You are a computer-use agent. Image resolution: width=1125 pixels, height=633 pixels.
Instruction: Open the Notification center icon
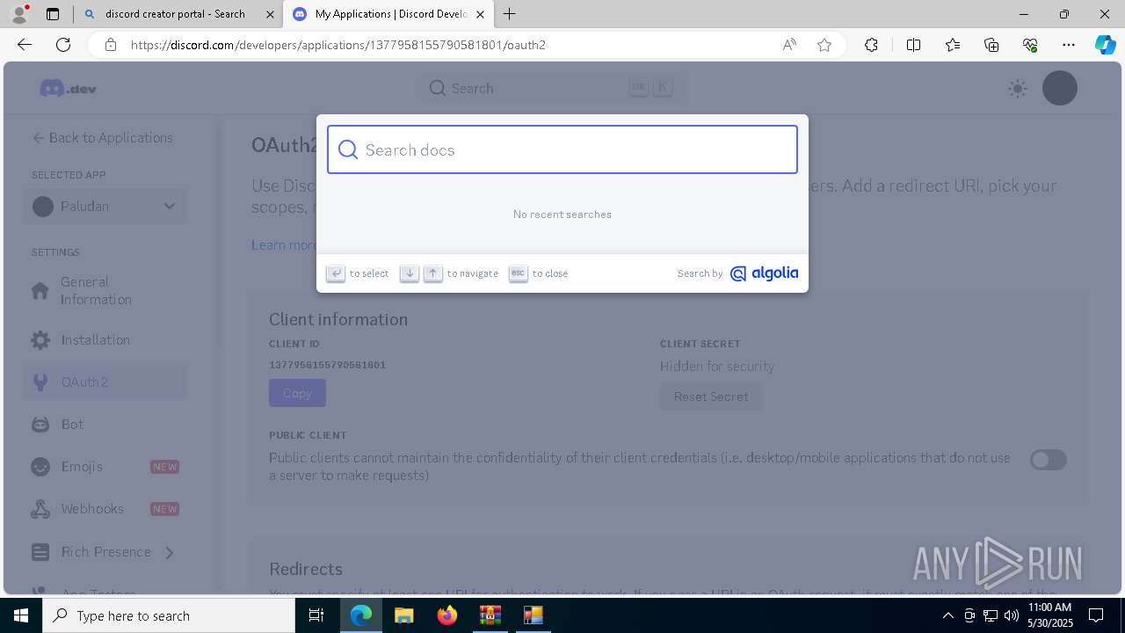click(1096, 615)
